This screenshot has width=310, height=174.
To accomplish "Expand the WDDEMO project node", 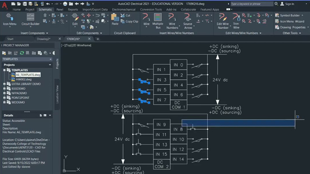I will coord(4,102).
